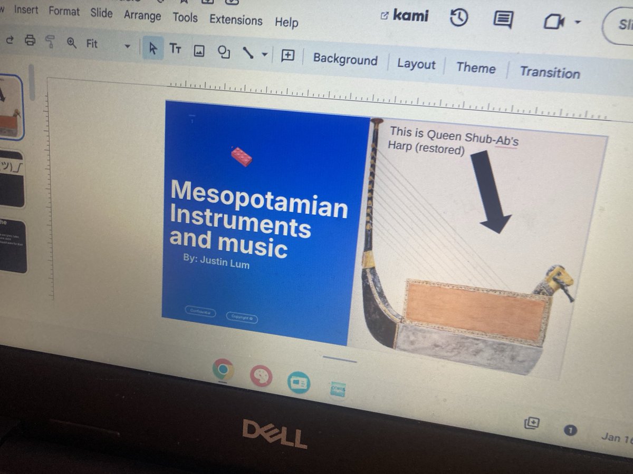
Task: Open the notification count badge
Action: [570, 430]
